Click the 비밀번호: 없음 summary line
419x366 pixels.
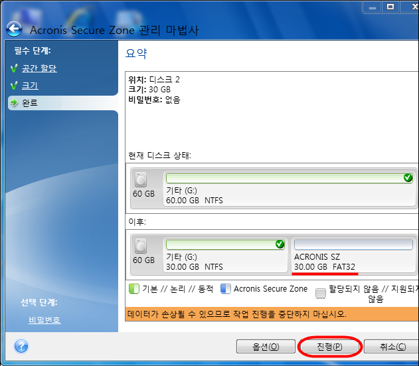pyautogui.click(x=155, y=100)
